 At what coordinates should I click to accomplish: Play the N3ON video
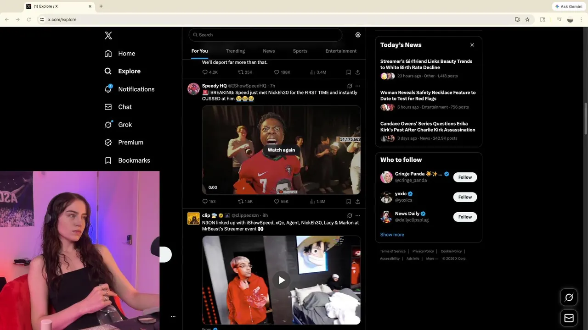tap(281, 280)
